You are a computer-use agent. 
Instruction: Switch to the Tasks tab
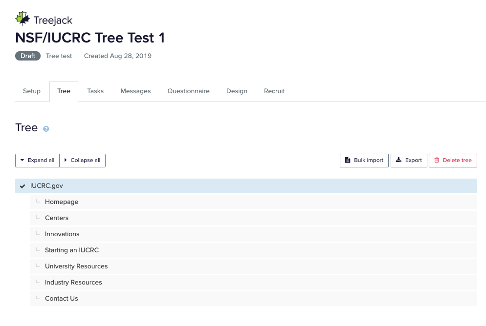(95, 91)
